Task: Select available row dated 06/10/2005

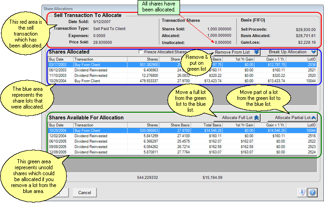Action: [x=182, y=141]
